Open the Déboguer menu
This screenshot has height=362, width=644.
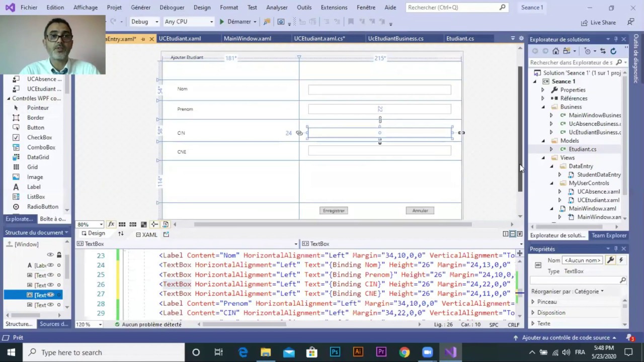coord(172,8)
